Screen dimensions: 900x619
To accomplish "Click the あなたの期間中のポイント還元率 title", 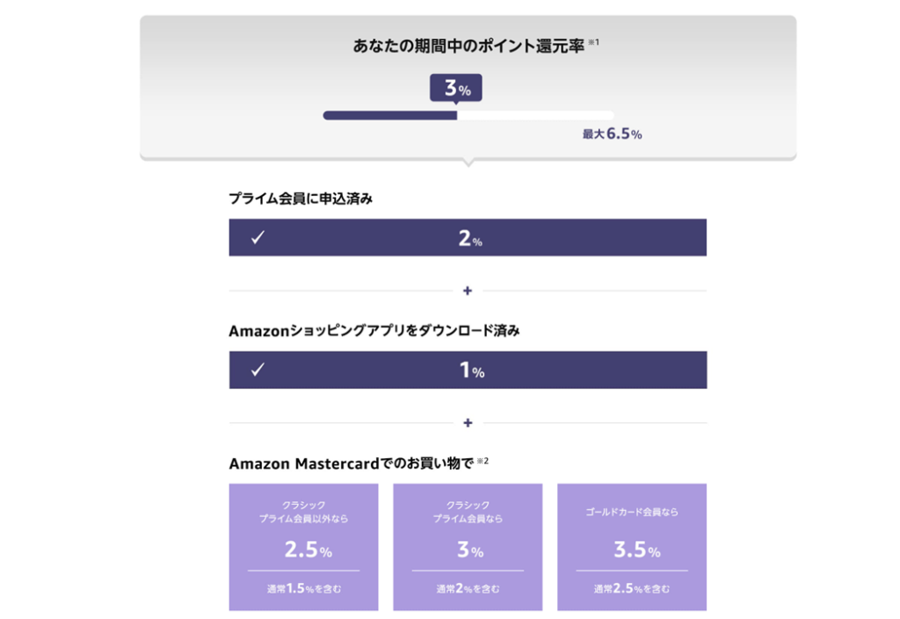I will 468,46.
